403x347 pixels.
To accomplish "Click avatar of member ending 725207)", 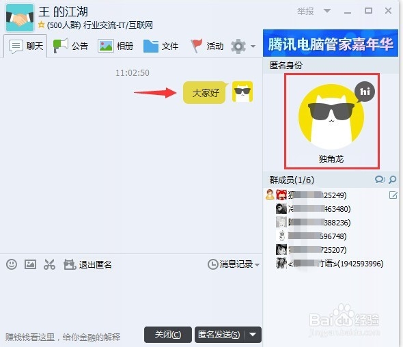I will (281, 249).
